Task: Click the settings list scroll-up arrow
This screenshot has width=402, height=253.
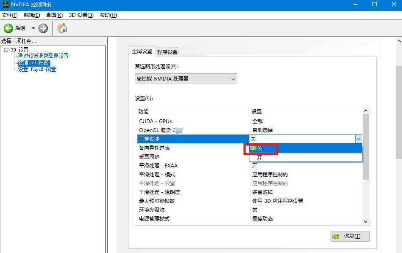Action: point(366,110)
